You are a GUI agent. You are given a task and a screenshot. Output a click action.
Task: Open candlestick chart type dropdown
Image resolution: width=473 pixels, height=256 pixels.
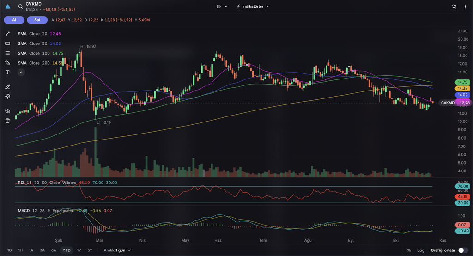[x=222, y=6]
